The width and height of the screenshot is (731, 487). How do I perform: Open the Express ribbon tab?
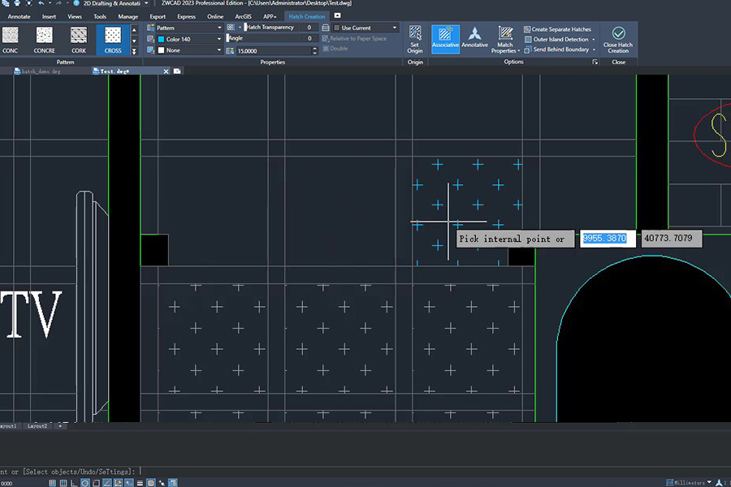[186, 16]
